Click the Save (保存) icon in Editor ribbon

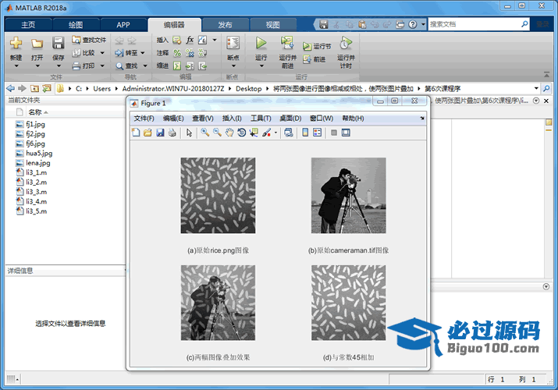(x=58, y=43)
